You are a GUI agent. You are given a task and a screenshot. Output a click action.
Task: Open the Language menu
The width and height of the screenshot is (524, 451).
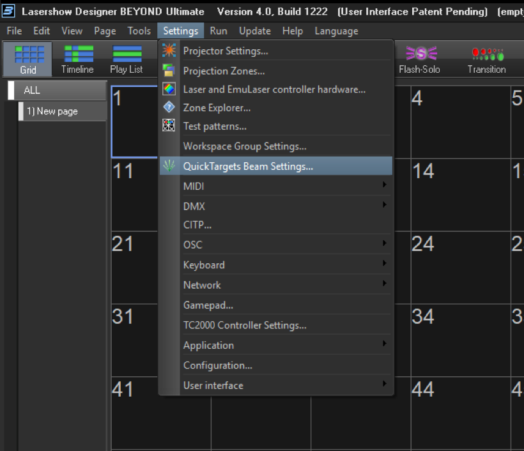pyautogui.click(x=336, y=31)
